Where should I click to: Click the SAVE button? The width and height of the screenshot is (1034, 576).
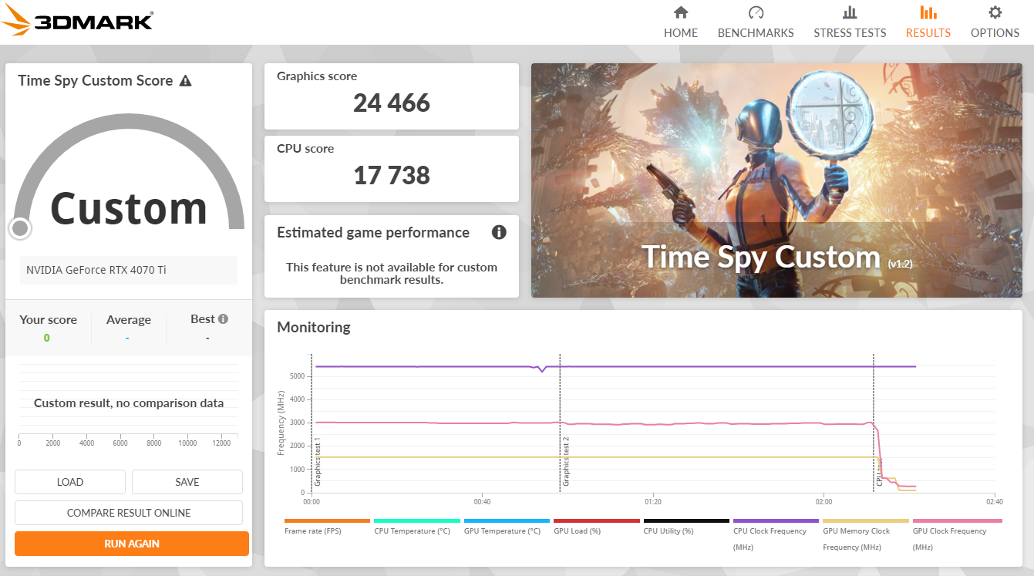(187, 482)
